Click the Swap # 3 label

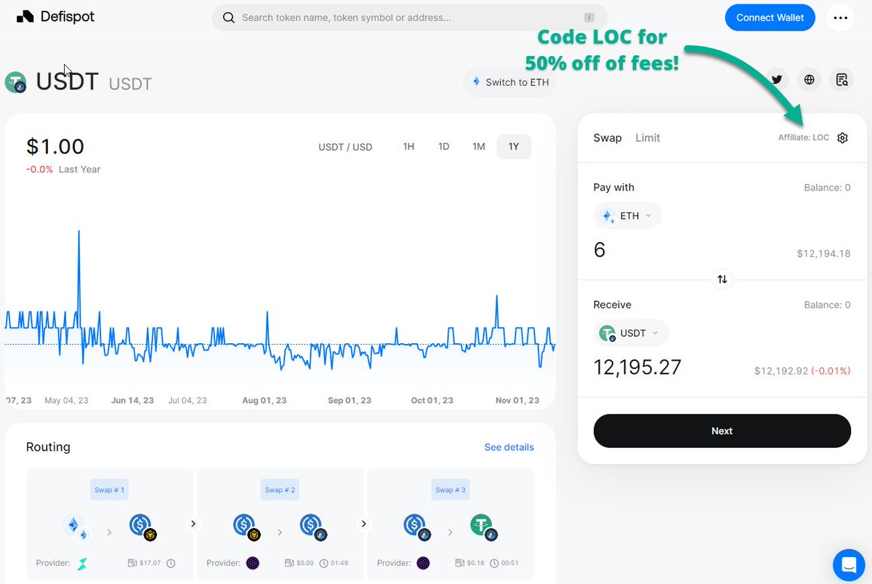(x=450, y=490)
